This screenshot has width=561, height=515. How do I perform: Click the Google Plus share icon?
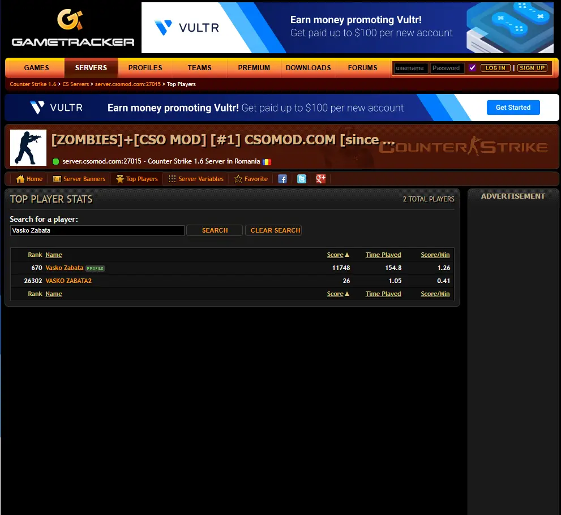[320, 179]
